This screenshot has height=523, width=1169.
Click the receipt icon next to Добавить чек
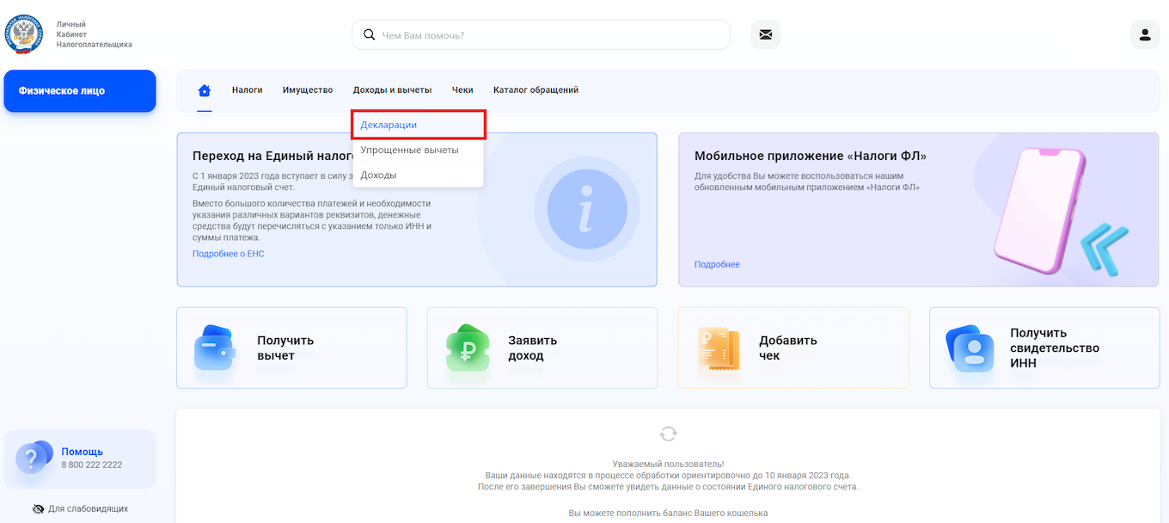(718, 348)
